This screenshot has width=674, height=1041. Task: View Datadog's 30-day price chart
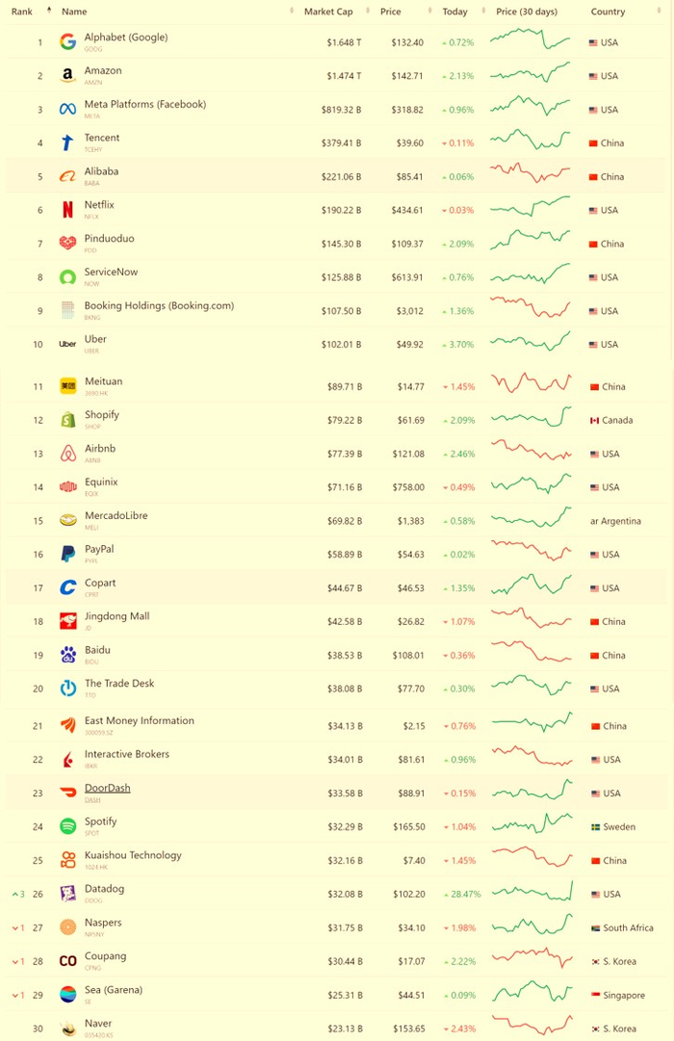[x=531, y=893]
